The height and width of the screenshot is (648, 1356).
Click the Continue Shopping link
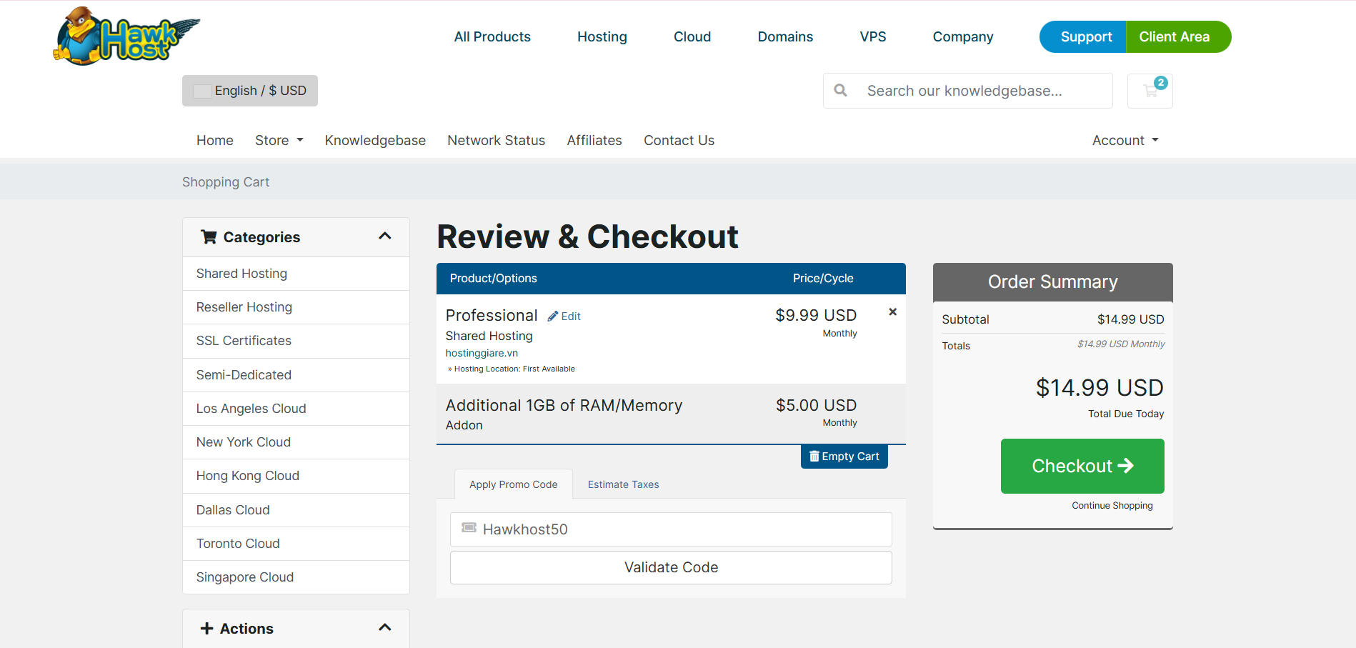click(1112, 506)
